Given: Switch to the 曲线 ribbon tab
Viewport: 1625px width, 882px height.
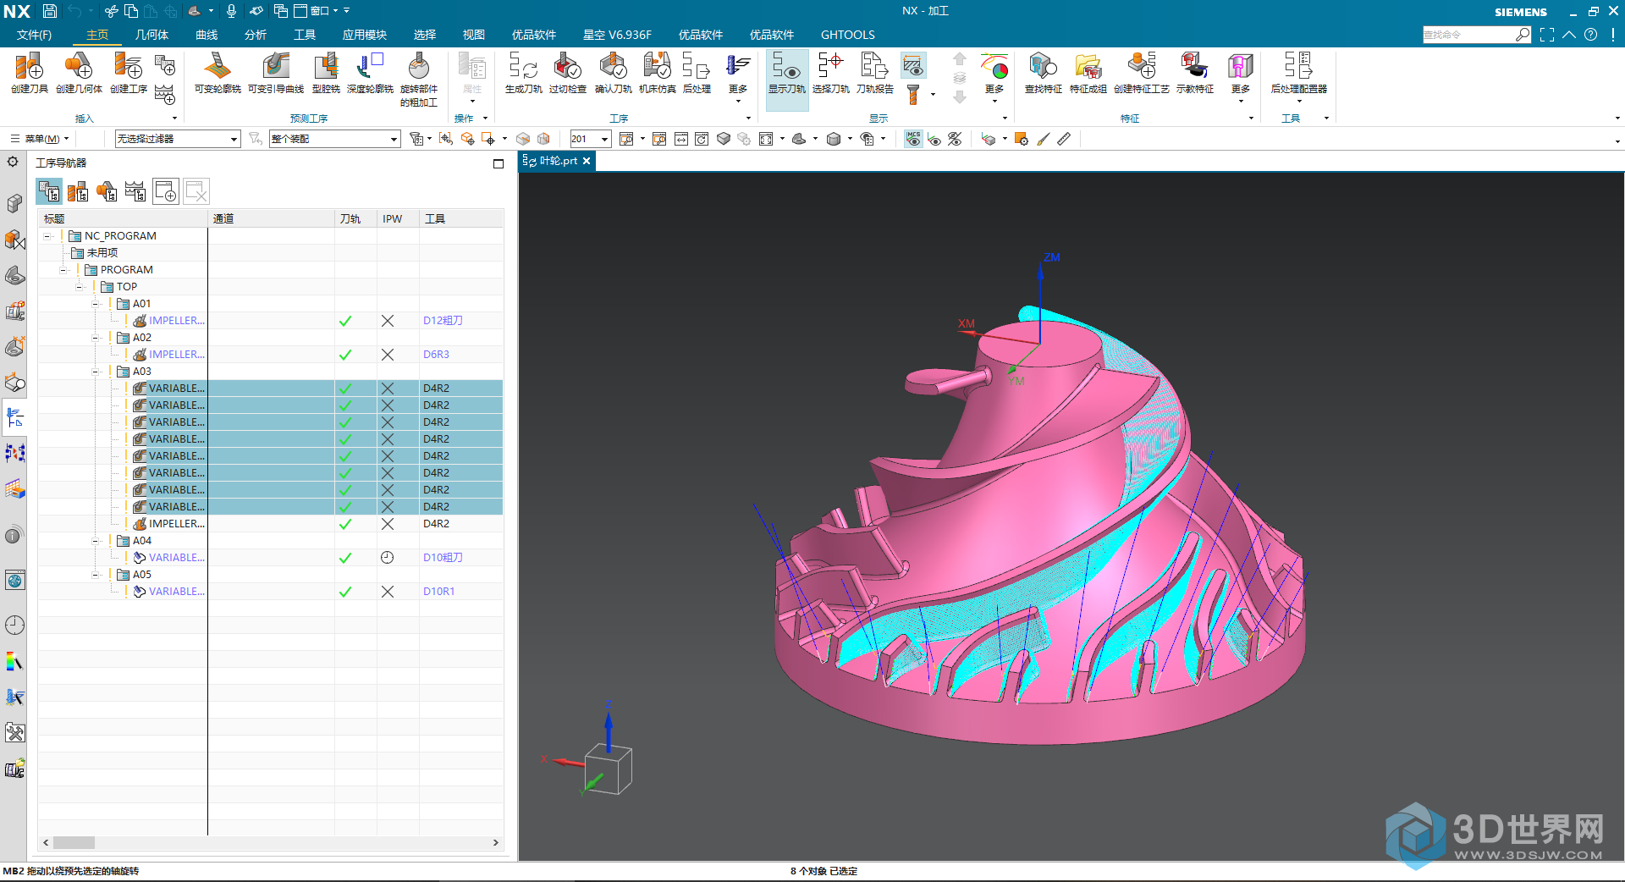Looking at the screenshot, I should point(207,35).
